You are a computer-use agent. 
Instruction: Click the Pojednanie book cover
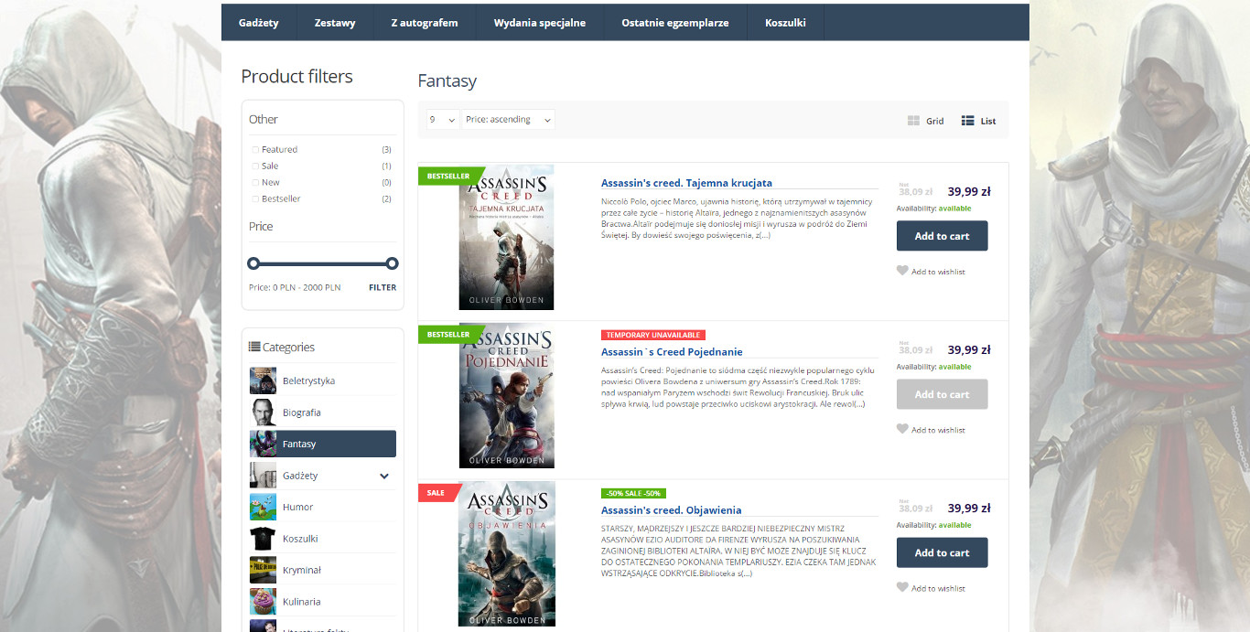pos(507,396)
